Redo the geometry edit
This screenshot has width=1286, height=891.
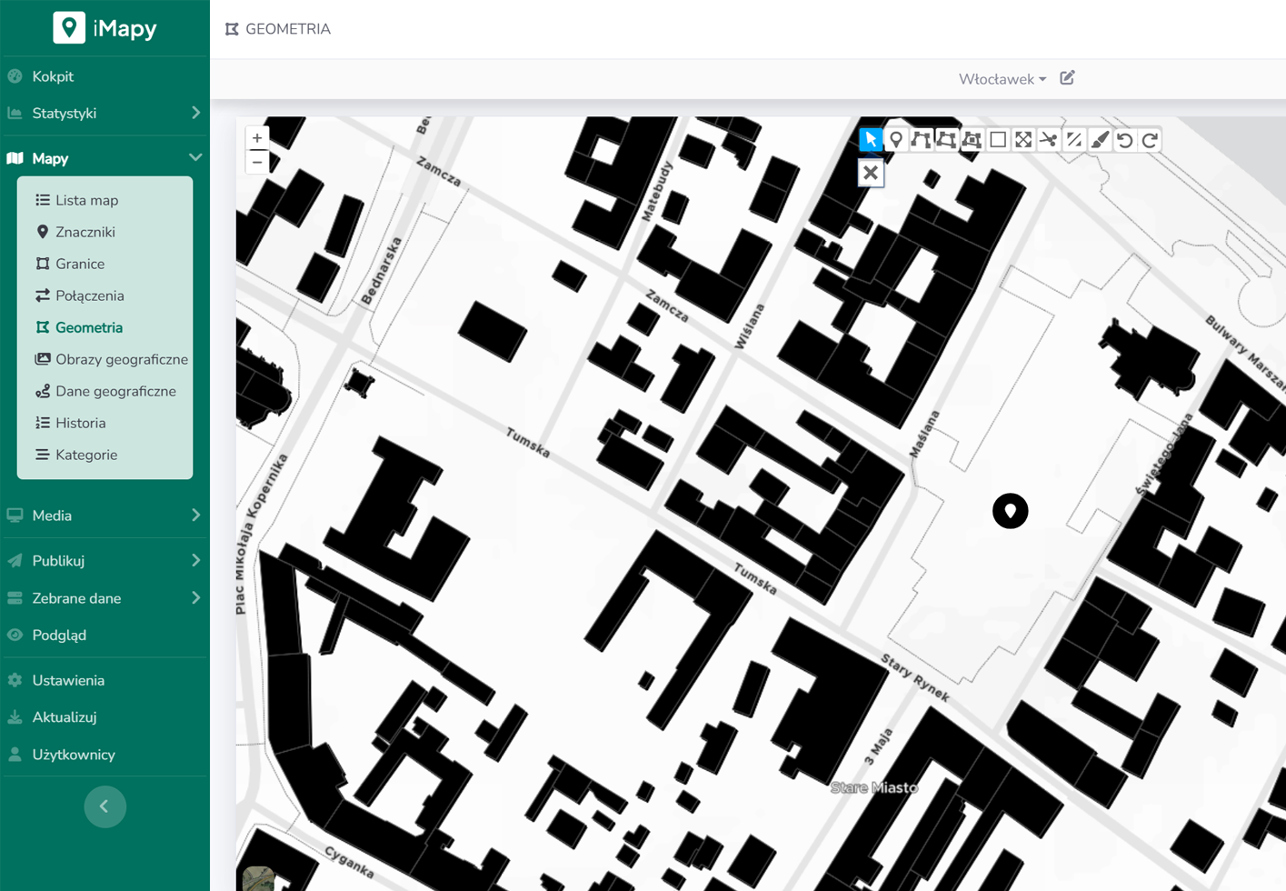(1151, 140)
